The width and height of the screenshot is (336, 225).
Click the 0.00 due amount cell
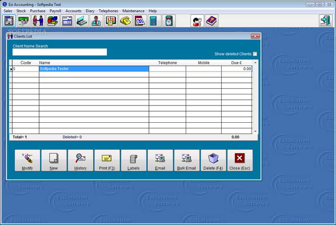(237, 69)
